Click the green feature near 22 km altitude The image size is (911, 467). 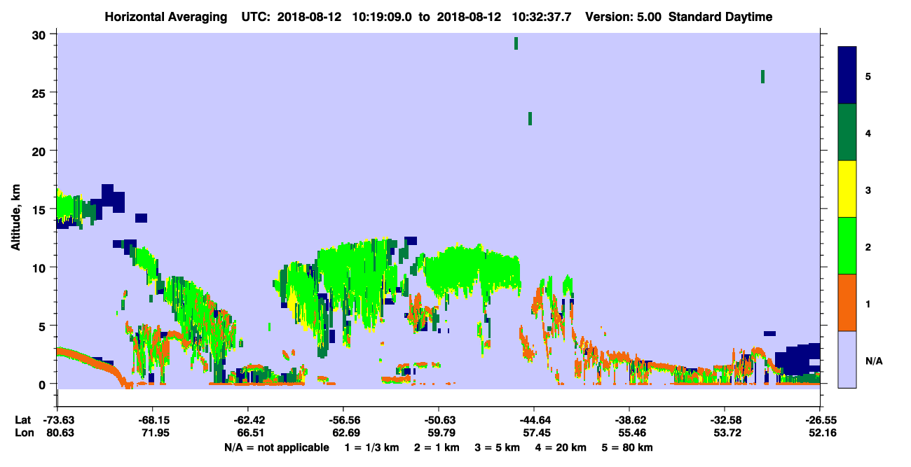530,118
